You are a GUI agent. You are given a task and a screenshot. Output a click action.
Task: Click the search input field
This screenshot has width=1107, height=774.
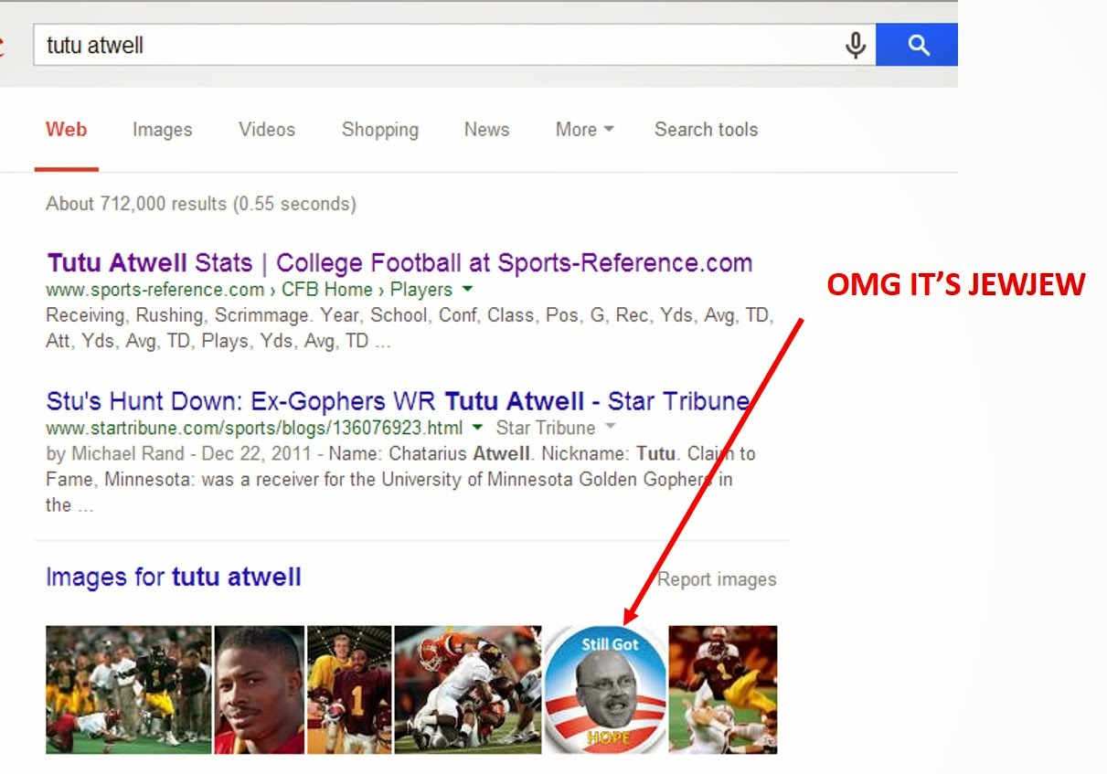(439, 45)
